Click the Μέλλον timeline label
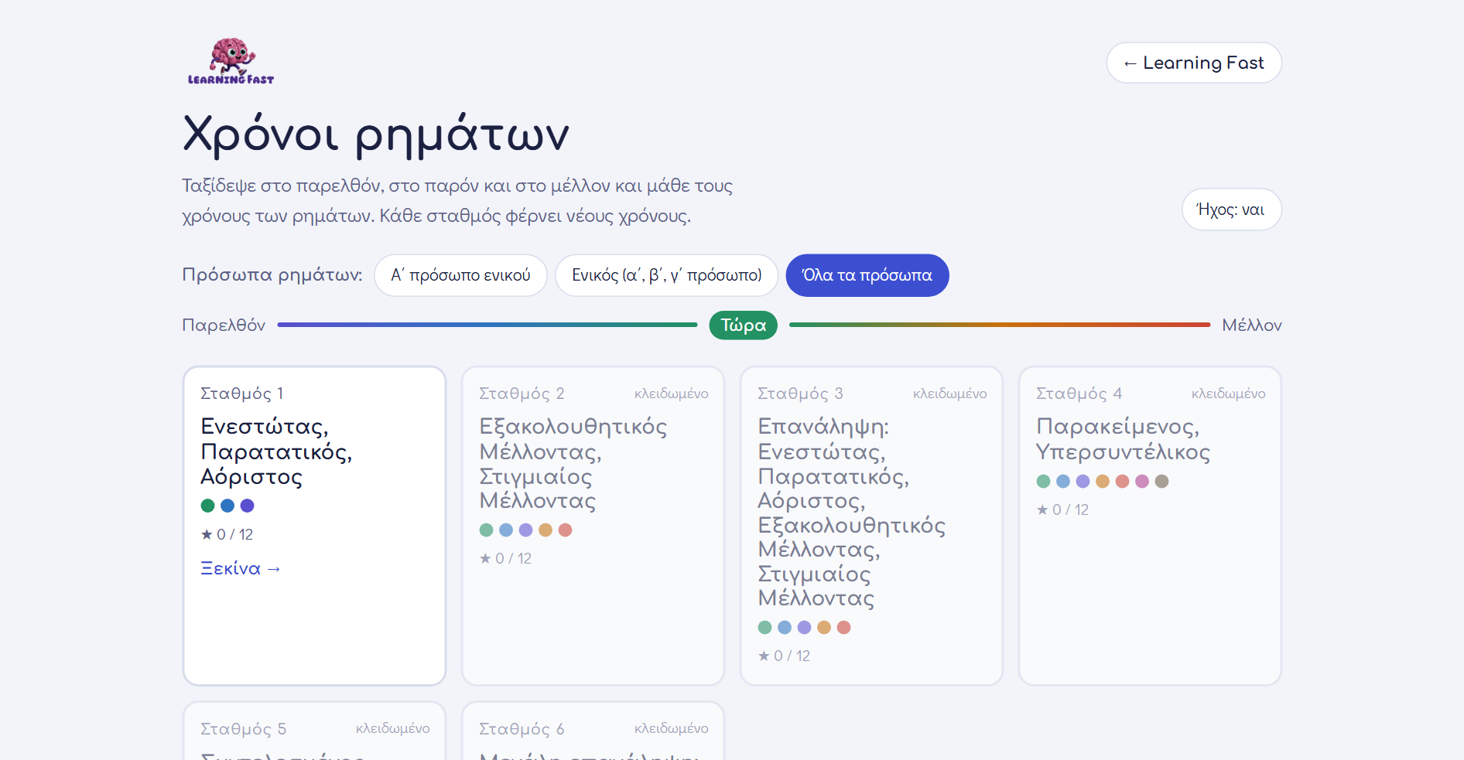This screenshot has width=1464, height=760. tap(1251, 325)
